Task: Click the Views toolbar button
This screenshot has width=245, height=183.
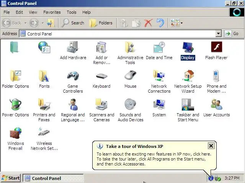Action: pos(175,23)
